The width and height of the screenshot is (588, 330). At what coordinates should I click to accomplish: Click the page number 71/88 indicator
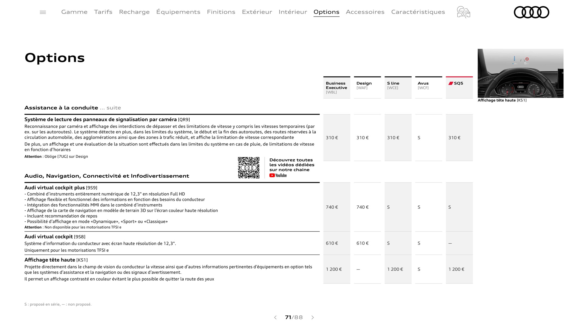(294, 317)
